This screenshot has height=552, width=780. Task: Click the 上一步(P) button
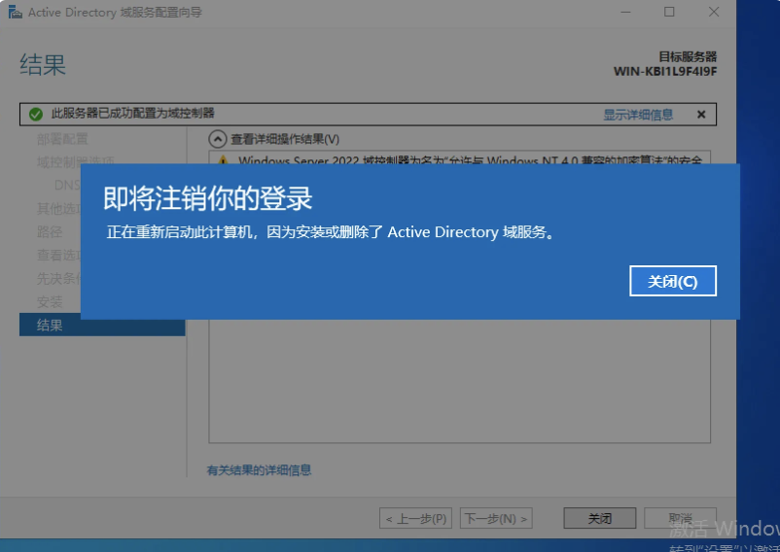click(x=416, y=519)
